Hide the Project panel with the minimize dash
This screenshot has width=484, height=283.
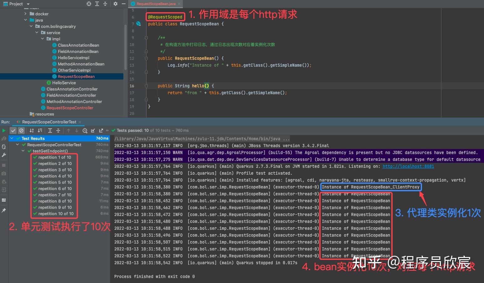click(x=124, y=4)
